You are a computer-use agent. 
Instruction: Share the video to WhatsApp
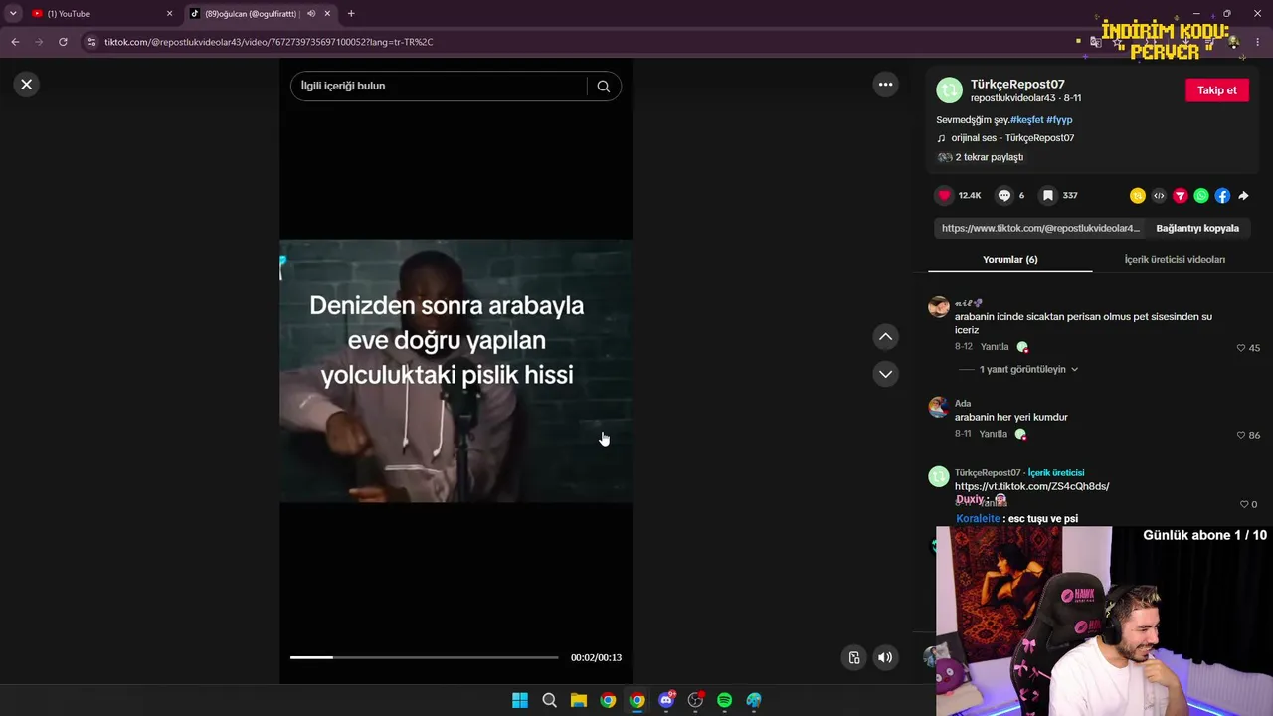point(1201,196)
